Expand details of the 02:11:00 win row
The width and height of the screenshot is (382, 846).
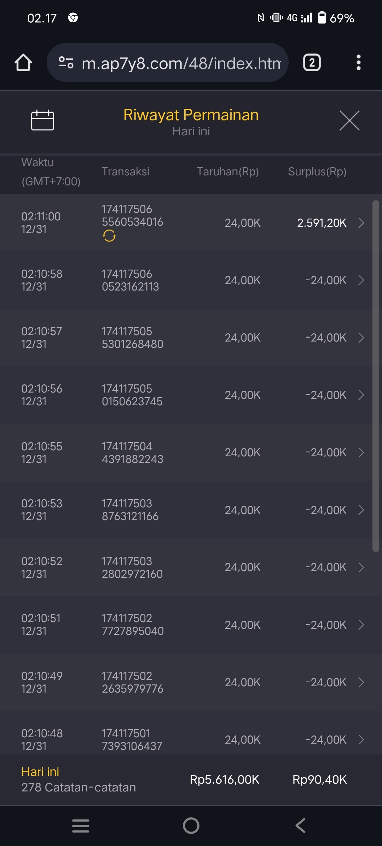361,223
